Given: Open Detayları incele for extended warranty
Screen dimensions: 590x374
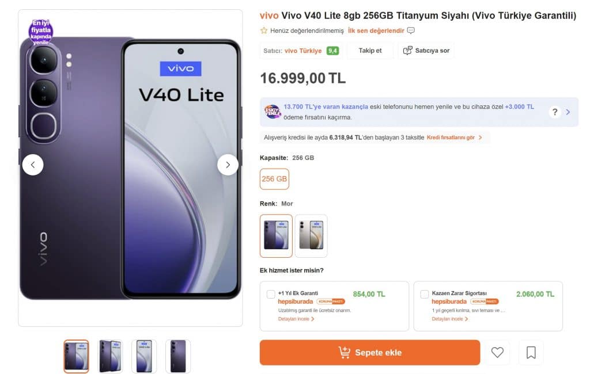Looking at the screenshot, I should (x=296, y=319).
